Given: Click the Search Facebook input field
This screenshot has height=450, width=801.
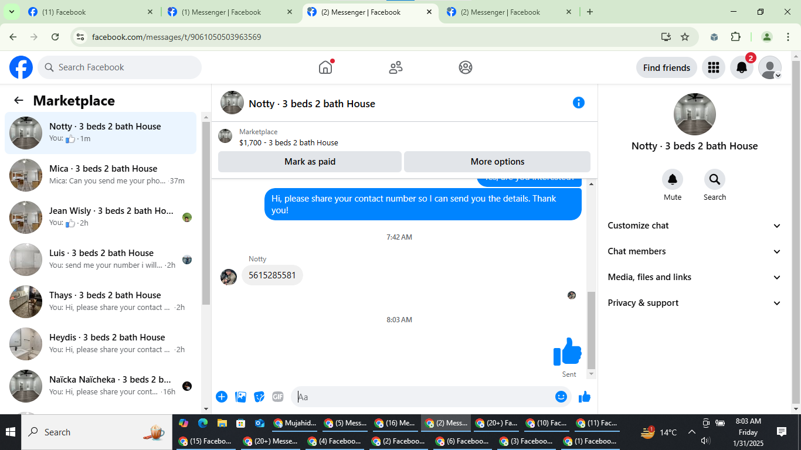Looking at the screenshot, I should 120,67.
